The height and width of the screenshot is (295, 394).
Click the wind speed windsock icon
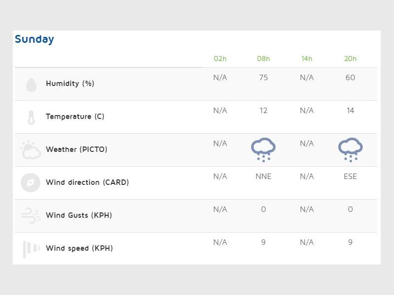click(x=31, y=249)
